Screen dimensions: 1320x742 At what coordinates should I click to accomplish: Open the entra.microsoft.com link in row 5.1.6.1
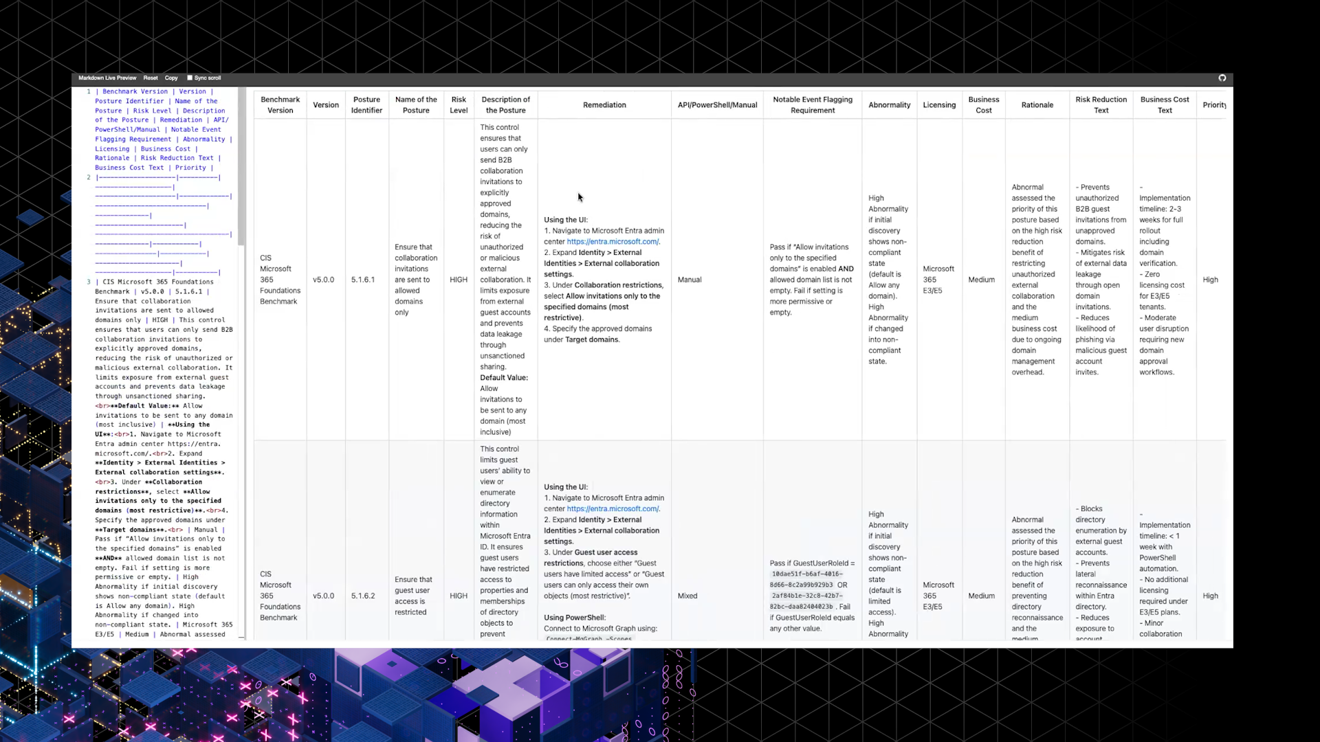(x=613, y=242)
